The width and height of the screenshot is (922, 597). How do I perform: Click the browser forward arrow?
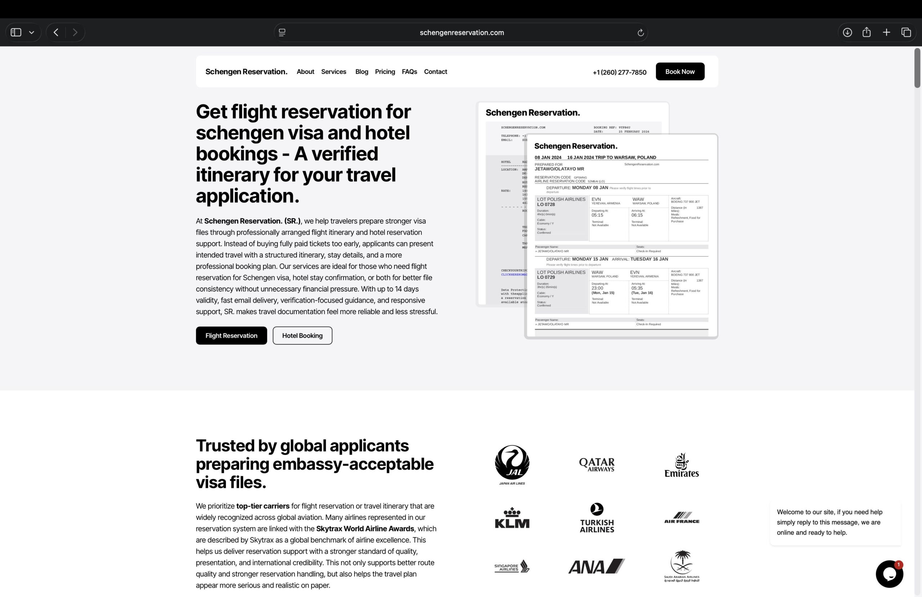(x=75, y=32)
